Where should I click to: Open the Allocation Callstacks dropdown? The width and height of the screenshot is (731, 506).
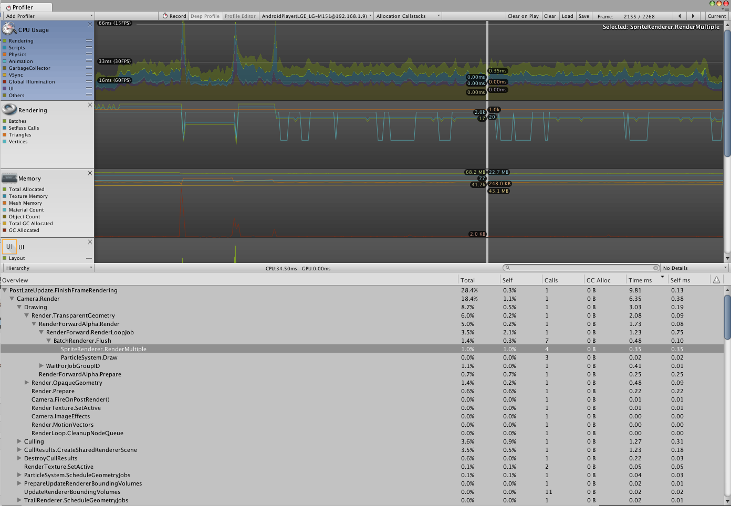click(407, 16)
